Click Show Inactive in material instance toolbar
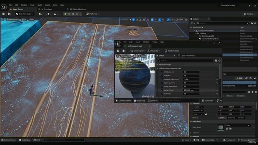The image size is (258, 145). 137,51
